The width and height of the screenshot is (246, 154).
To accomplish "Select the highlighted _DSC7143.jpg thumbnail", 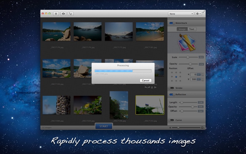I will (x=150, y=105).
